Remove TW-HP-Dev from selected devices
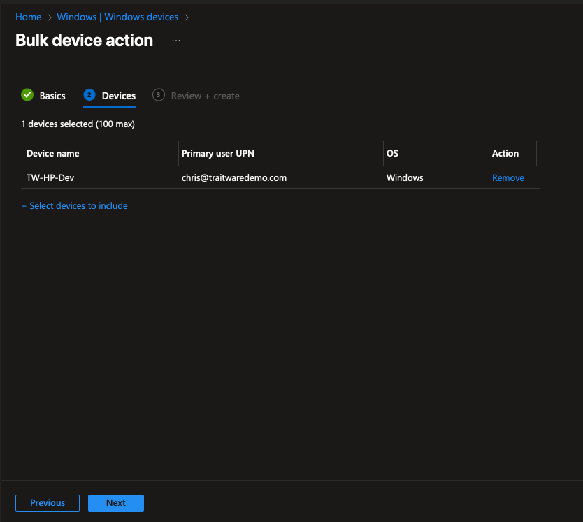The width and height of the screenshot is (583, 522). pyautogui.click(x=508, y=177)
